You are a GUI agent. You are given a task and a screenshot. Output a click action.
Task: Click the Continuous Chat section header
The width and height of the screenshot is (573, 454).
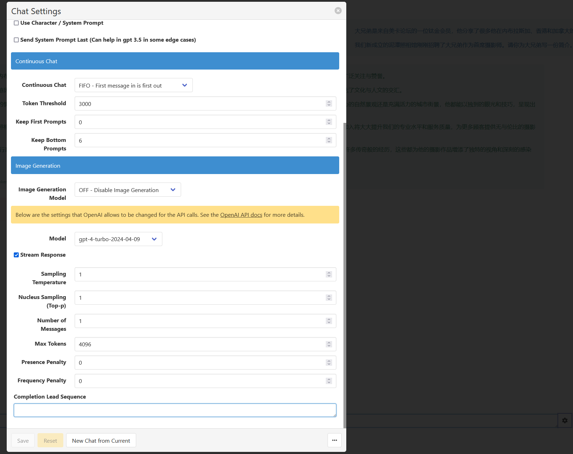(175, 61)
